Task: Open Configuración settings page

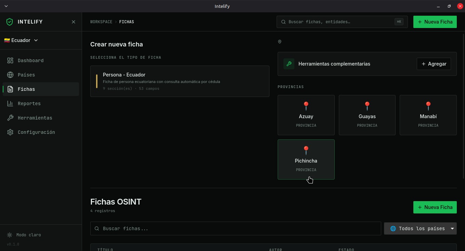Action: [41, 132]
